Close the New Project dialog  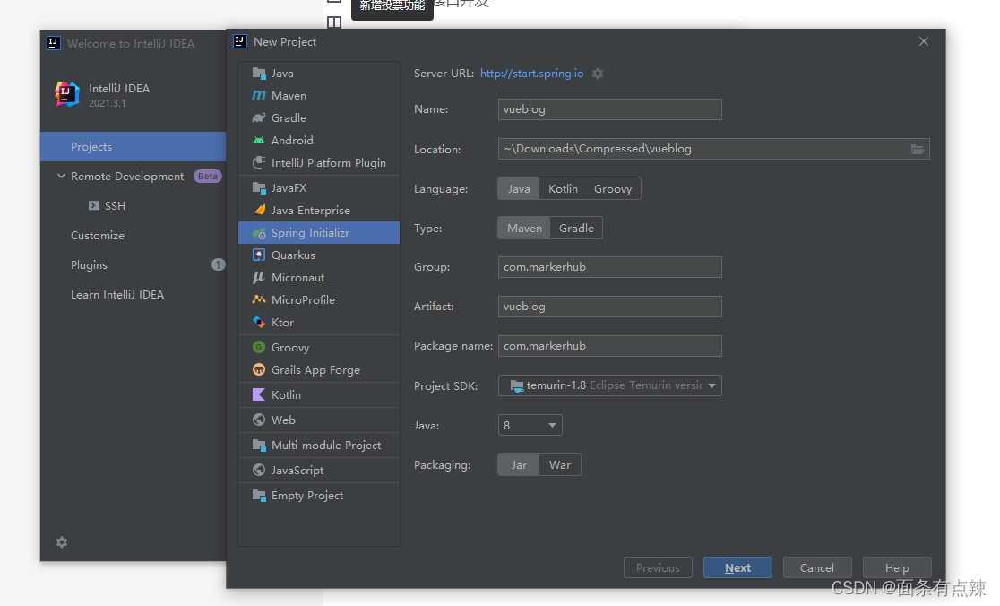coord(924,41)
